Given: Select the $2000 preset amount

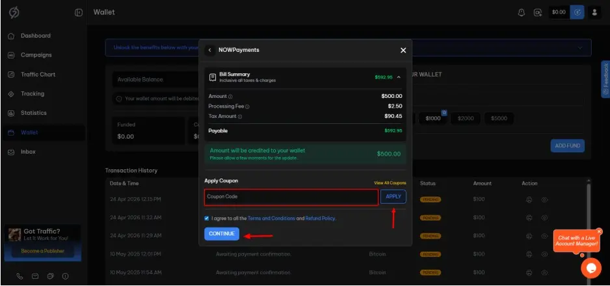Looking at the screenshot, I should 465,119.
